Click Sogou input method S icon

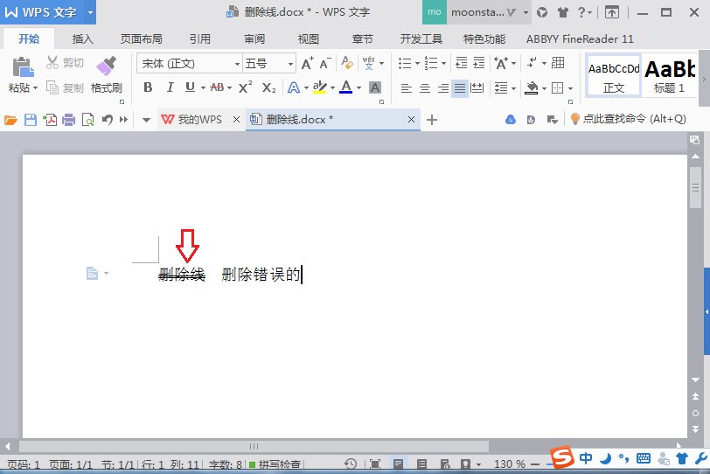[562, 457]
